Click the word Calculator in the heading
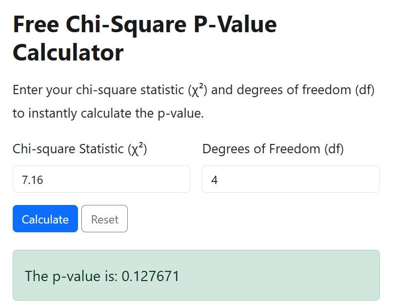 pos(68,51)
